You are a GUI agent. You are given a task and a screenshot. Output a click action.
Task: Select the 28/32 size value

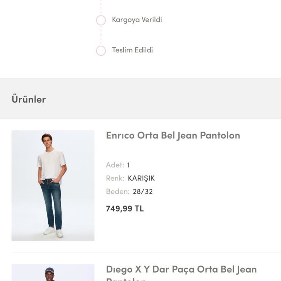(x=143, y=191)
